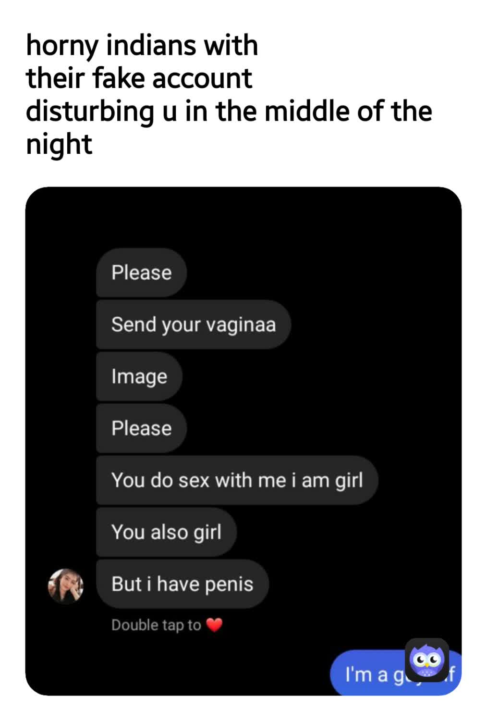This screenshot has height=721, width=487.
Task: Open the sender's profile picture avatar
Action: 66,586
